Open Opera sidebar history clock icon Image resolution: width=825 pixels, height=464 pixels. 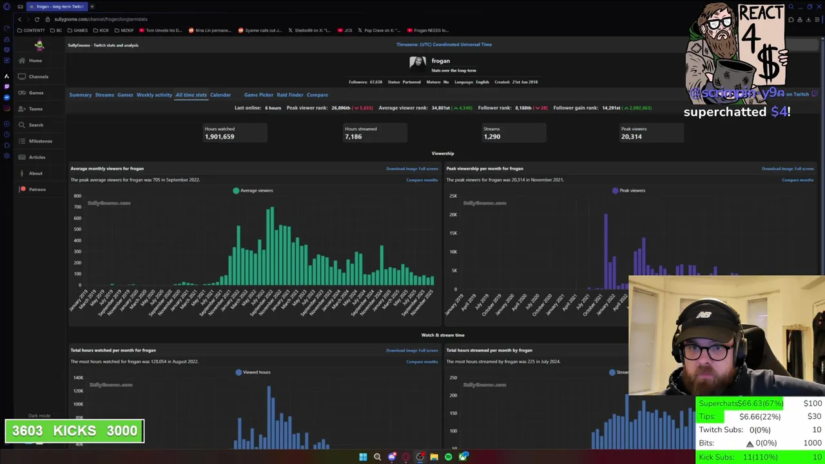pos(6,133)
